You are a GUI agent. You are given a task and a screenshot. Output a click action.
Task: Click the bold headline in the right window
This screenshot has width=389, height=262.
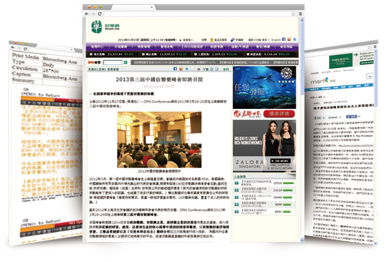[x=344, y=106]
